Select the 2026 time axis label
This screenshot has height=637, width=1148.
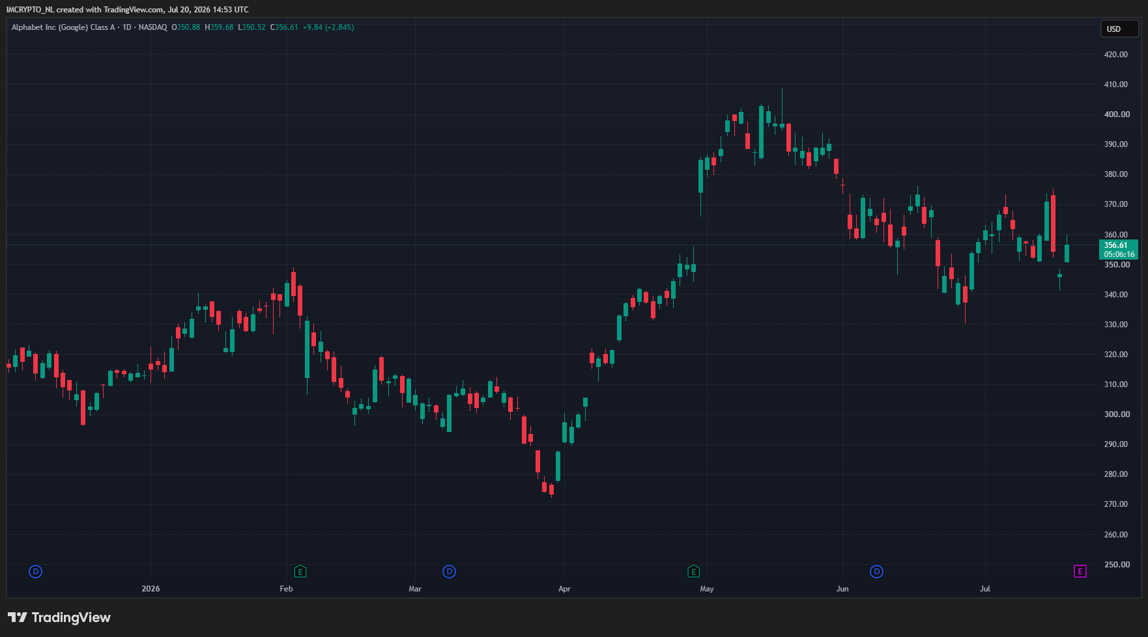coord(151,589)
